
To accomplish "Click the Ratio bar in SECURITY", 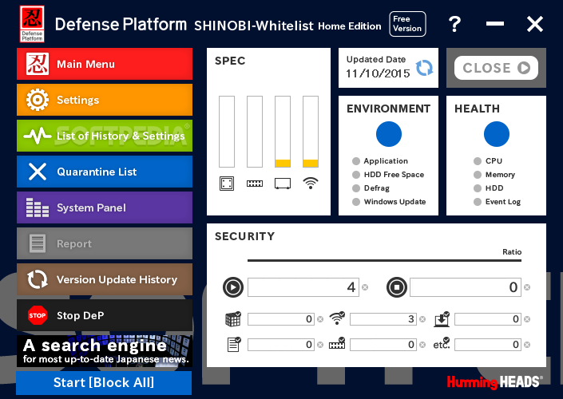I will coord(384,260).
